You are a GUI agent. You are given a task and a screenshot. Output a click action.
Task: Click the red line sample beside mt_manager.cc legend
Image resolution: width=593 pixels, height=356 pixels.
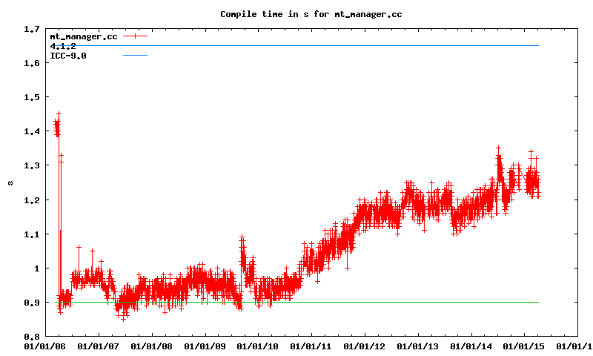pos(136,36)
